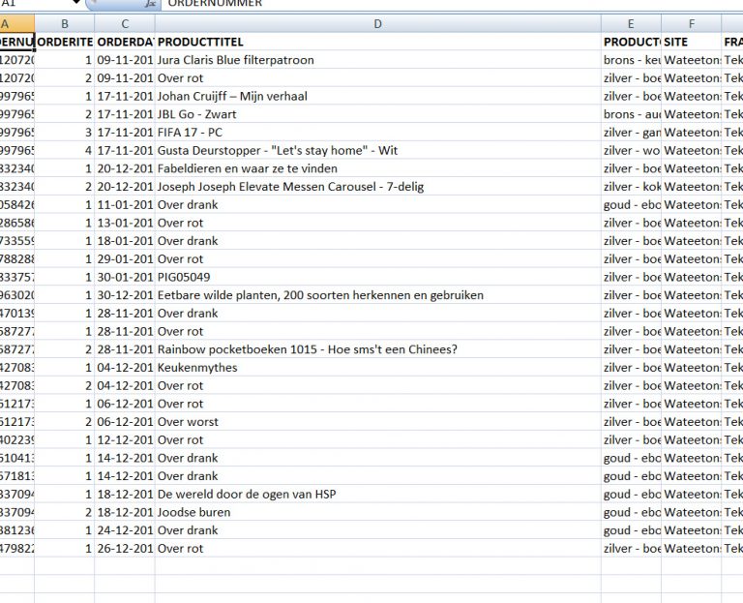This screenshot has height=603, width=743.
Task: Select the Johan Cruijff – Mijn verhaal cell
Action: tap(377, 96)
